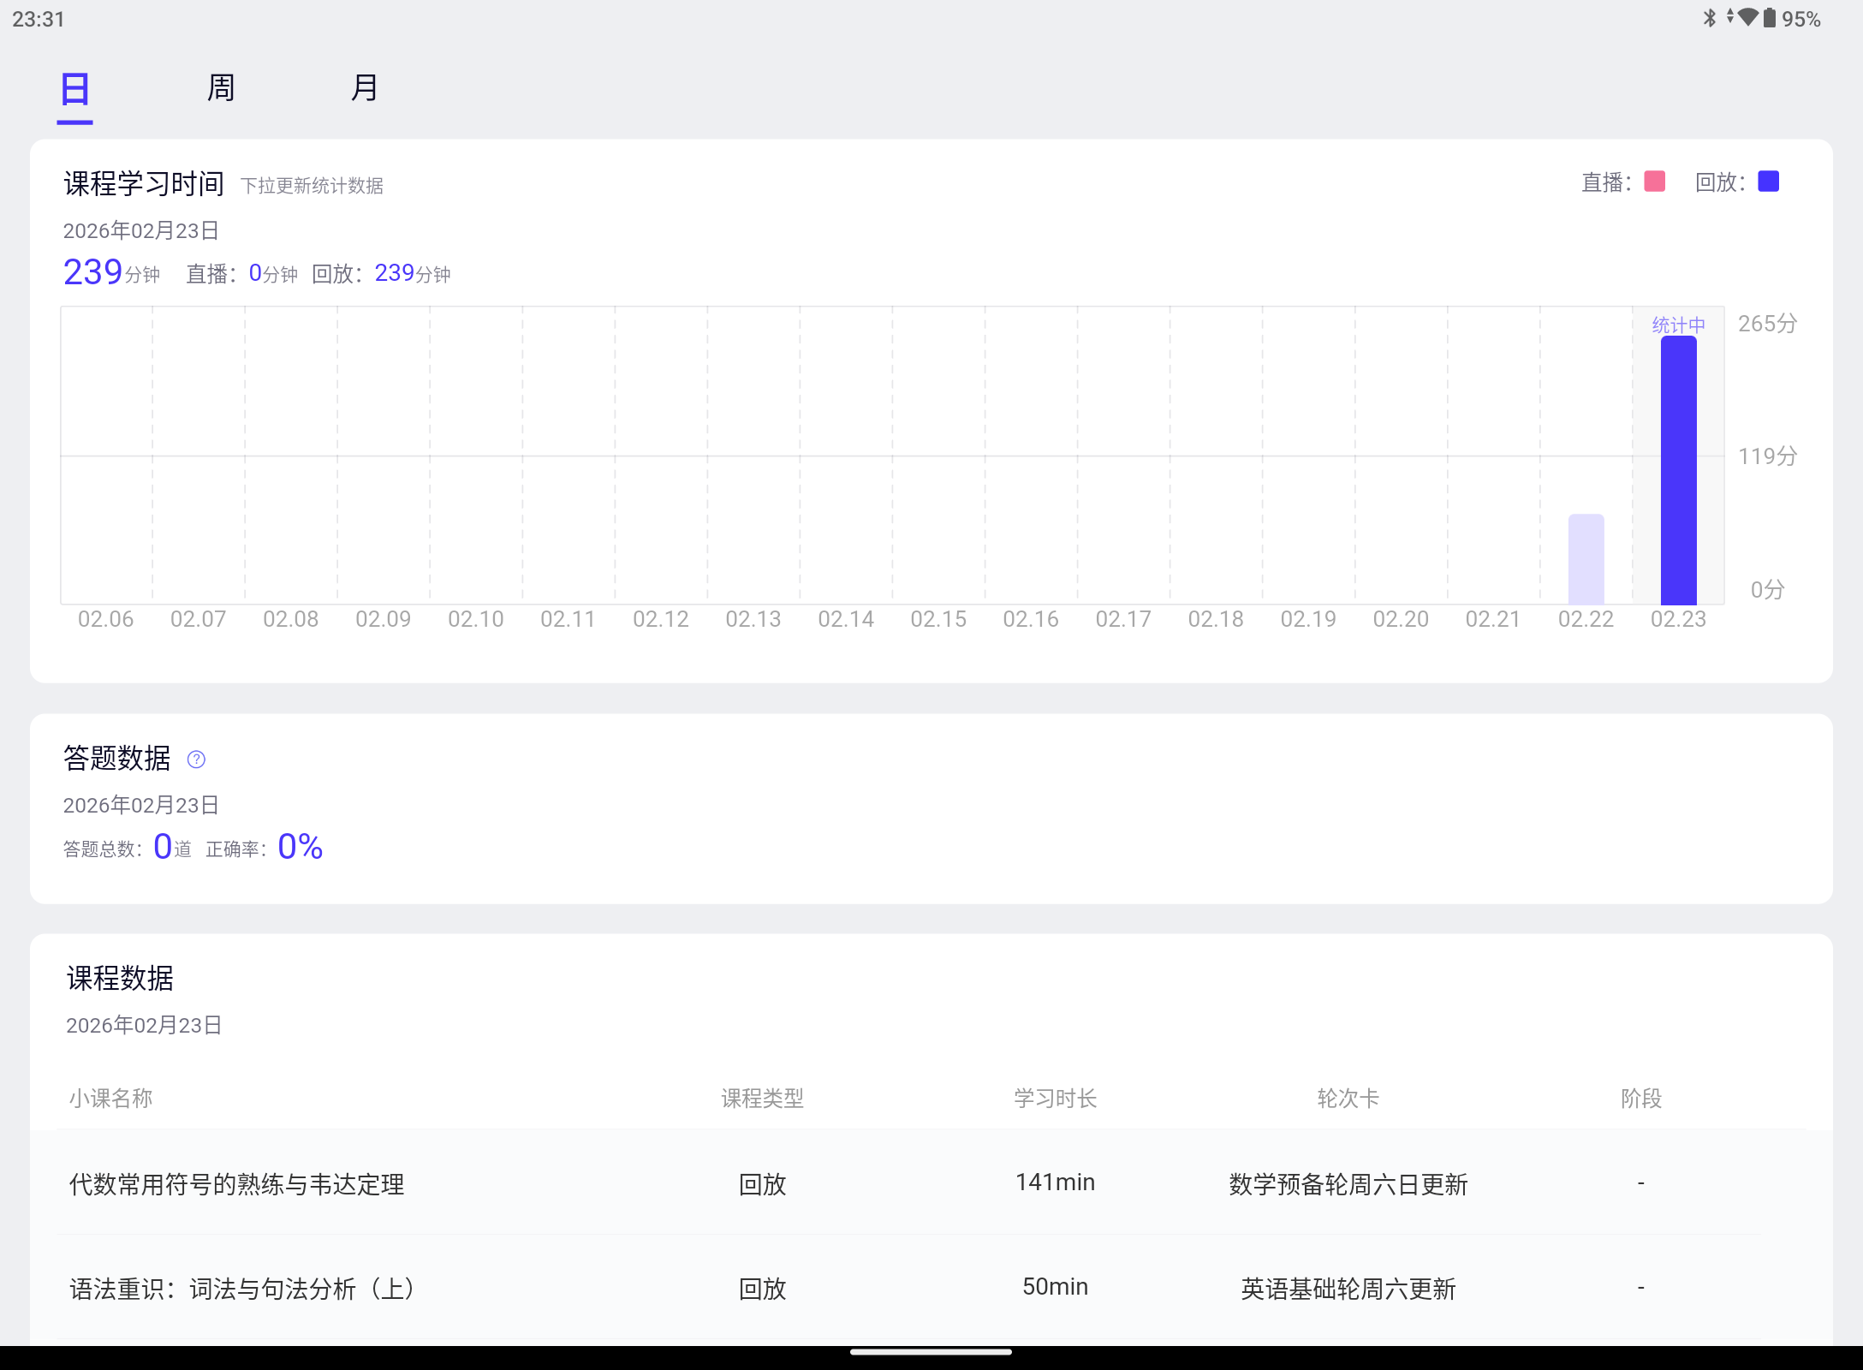Screen dimensions: 1863x1370
Task: Switch to the 周 (week) tab
Action: click(x=221, y=88)
